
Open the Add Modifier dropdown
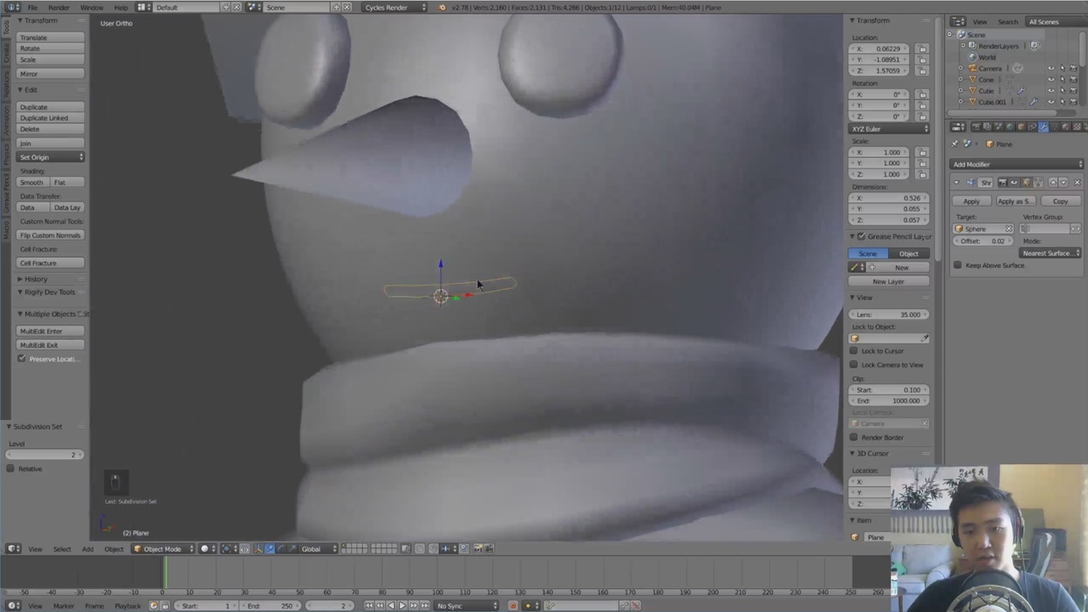pos(1017,164)
